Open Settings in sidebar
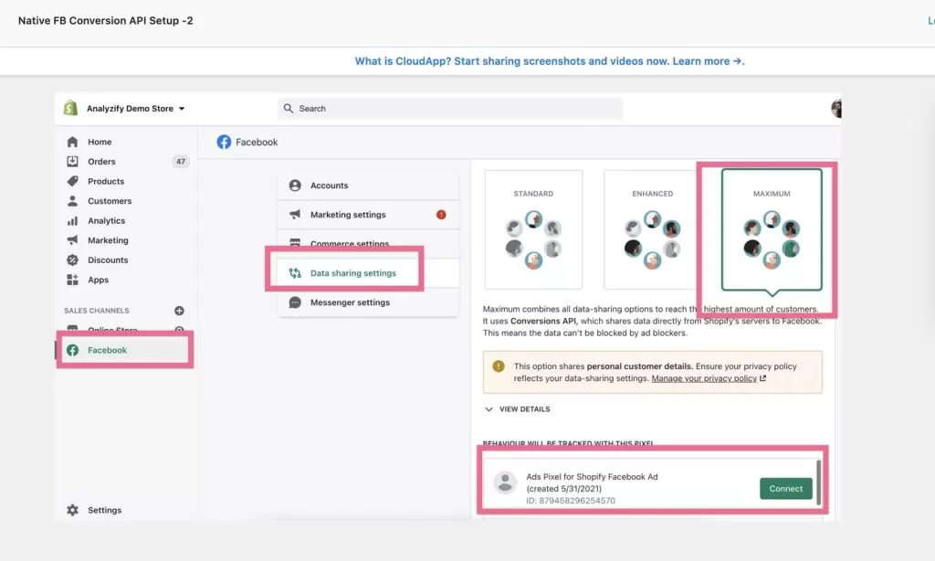This screenshot has height=561, width=935. coord(104,510)
